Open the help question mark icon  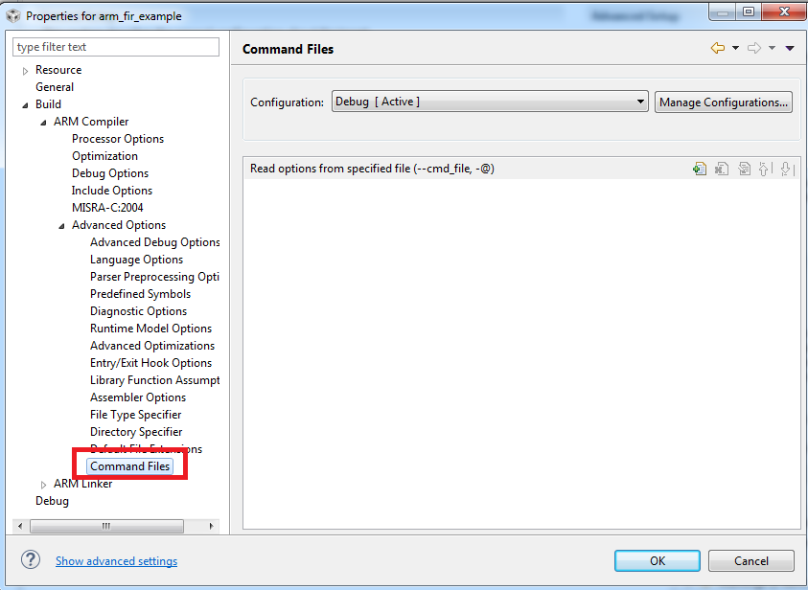(31, 560)
